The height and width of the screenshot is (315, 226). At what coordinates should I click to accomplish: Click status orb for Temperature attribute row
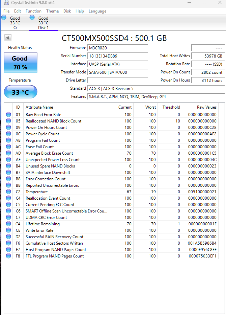tap(8, 192)
